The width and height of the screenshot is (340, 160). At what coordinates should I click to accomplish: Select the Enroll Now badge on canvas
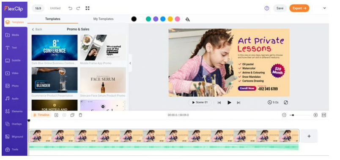pyautogui.click(x=247, y=88)
